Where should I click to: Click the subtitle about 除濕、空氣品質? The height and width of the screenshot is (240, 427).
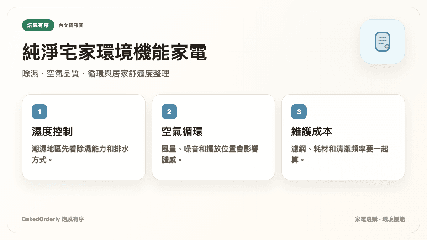[x=96, y=74]
